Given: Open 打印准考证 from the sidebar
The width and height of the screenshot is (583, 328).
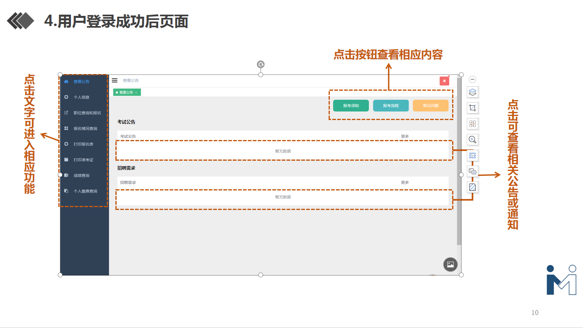Looking at the screenshot, I should point(83,160).
